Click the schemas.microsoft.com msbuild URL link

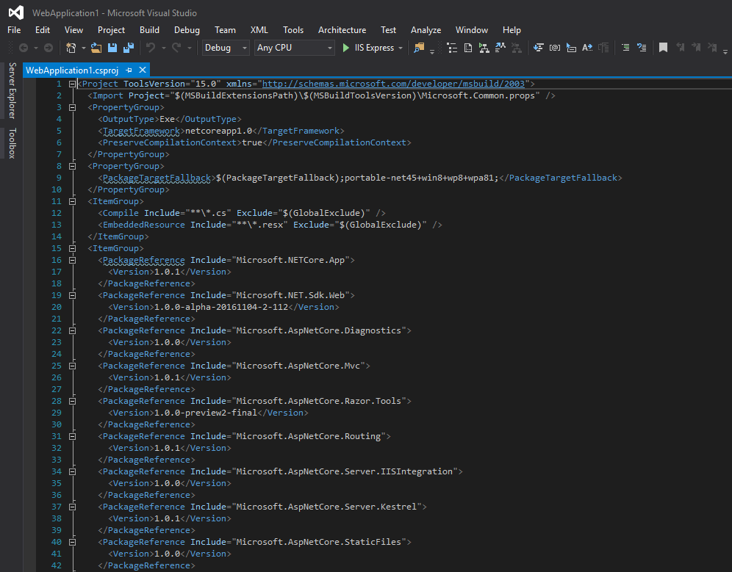393,84
